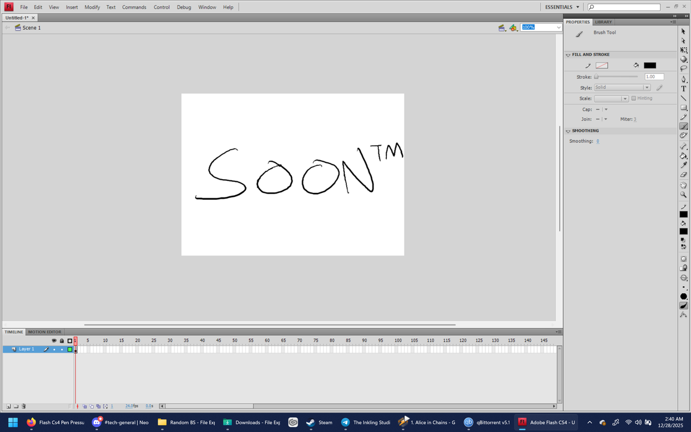The height and width of the screenshot is (432, 691).
Task: Toggle Layer 1 green outline square
Action: point(70,349)
